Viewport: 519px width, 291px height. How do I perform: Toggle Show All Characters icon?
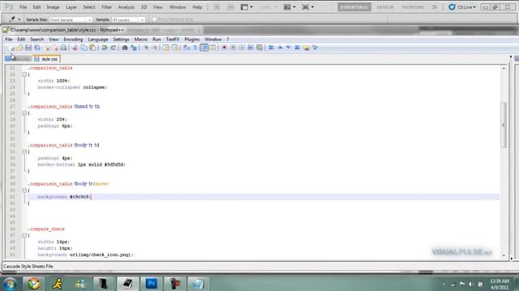195,48
